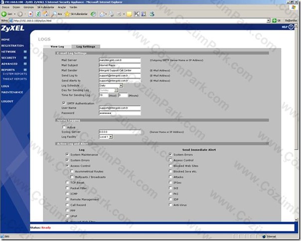Screen dimensions: 301x241
Task: Click the page vertical scrollbar
Action: (296, 123)
